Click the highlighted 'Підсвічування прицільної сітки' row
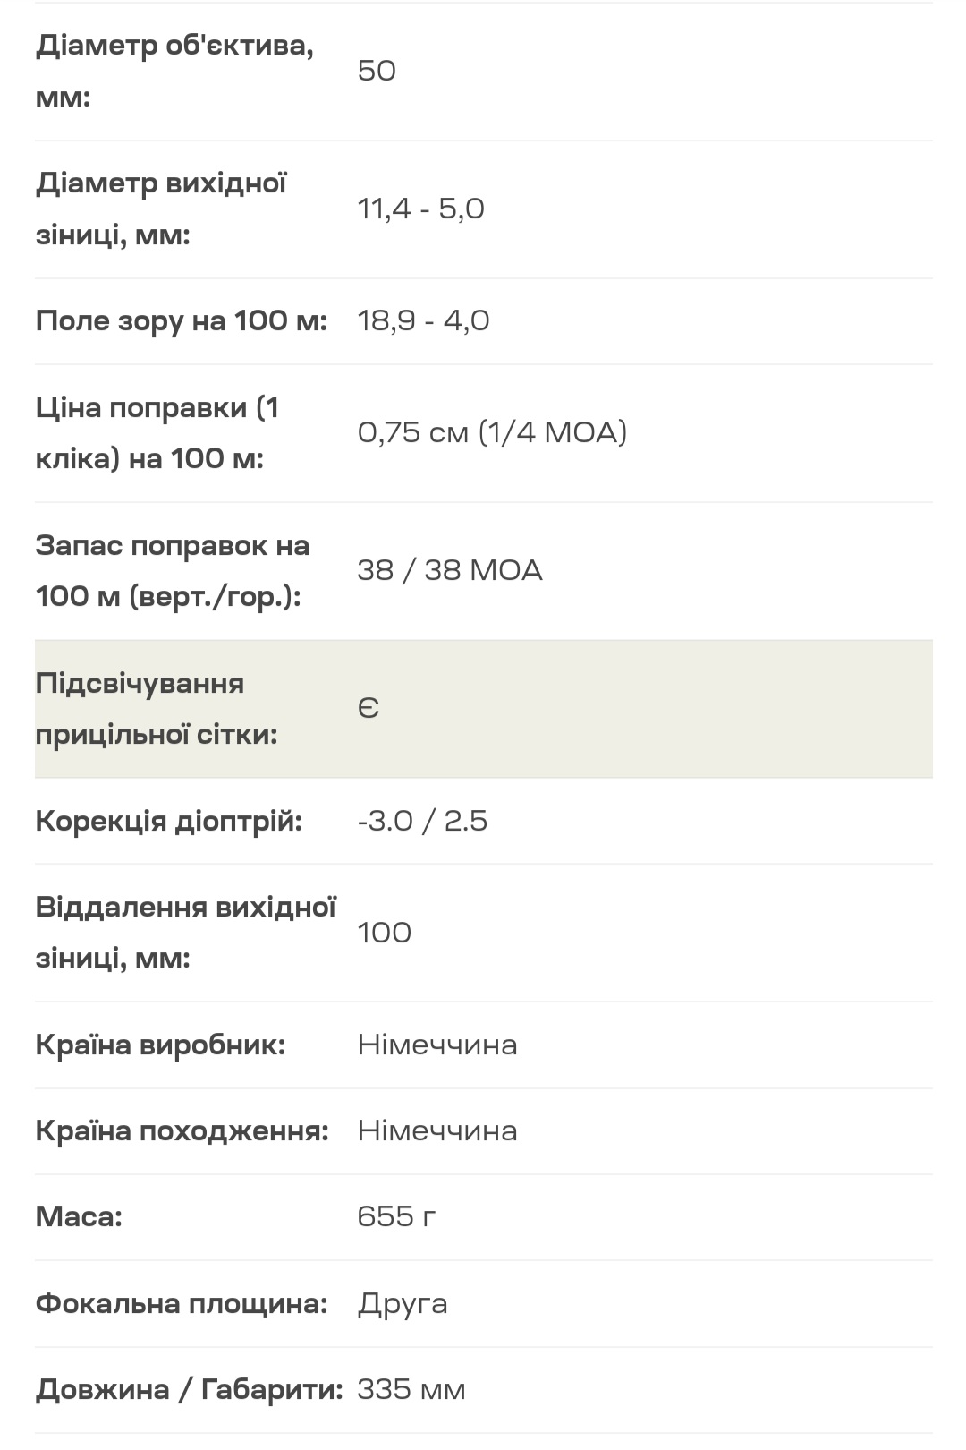 coord(484,709)
